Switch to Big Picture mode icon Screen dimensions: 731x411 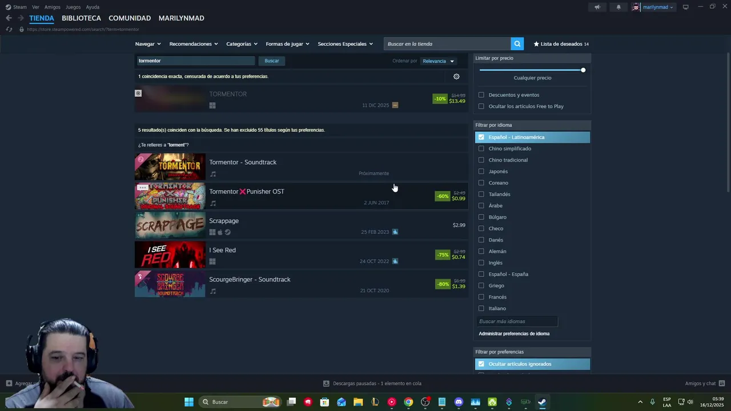coord(686,7)
